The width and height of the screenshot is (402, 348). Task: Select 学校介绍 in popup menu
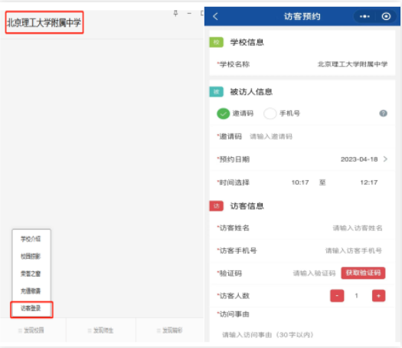coord(31,239)
